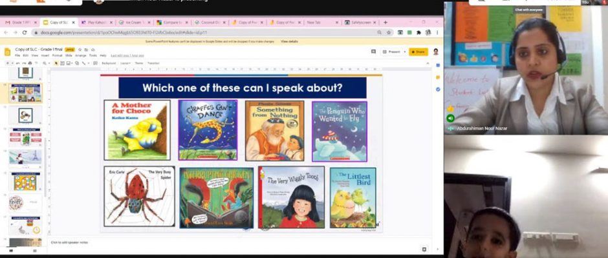This screenshot has width=608, height=258.
Task: Click the zoom magnifier in Slides toolbar
Action: 45,63
